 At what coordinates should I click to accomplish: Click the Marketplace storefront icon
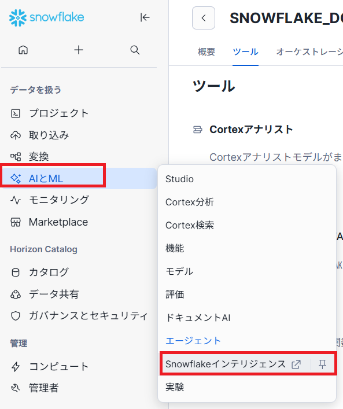pos(16,222)
